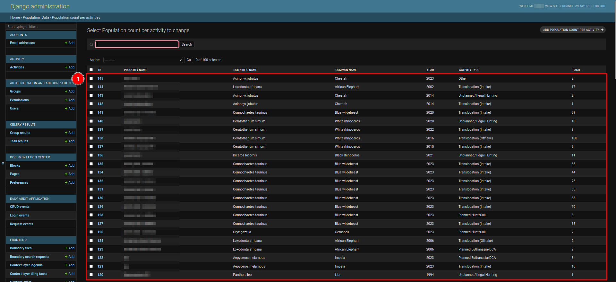Open record ID 124
The image size is (616, 282).
[100, 241]
